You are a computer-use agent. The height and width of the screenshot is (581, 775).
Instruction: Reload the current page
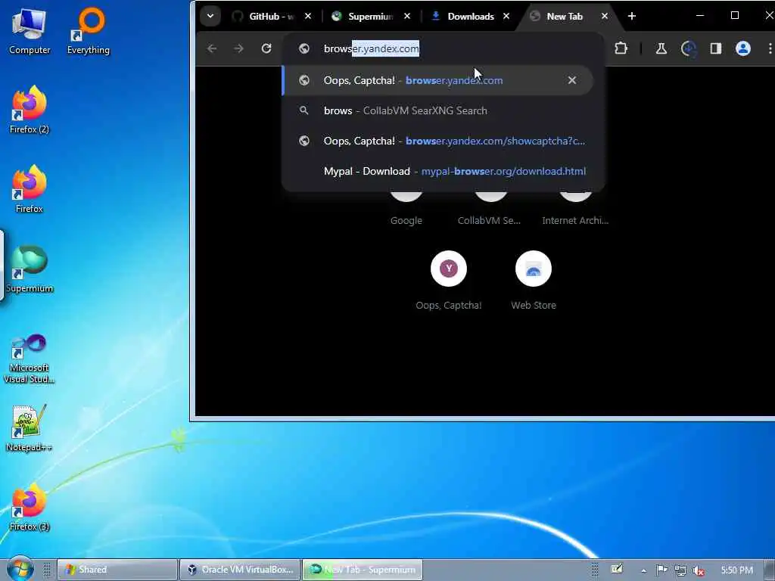point(266,48)
